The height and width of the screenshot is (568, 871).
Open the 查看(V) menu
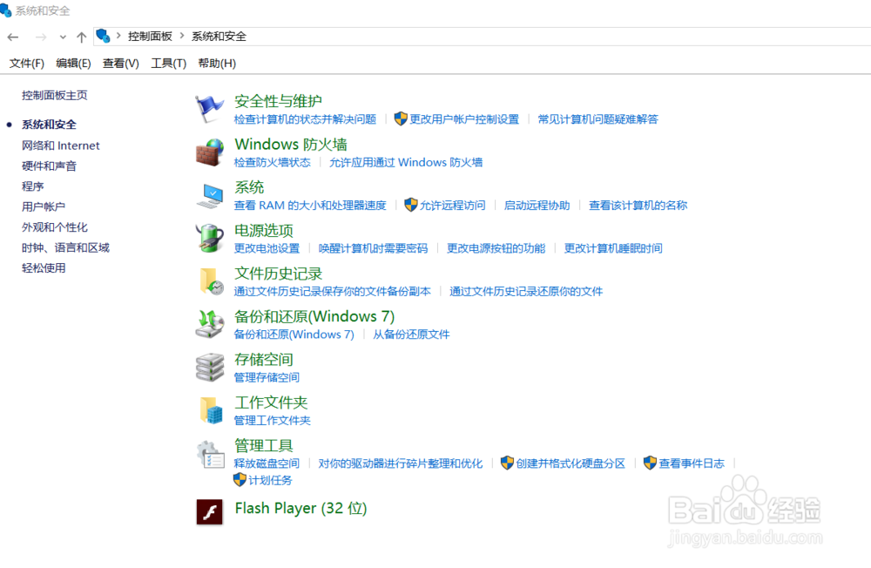tap(120, 64)
